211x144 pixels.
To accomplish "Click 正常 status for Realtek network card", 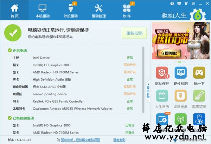I will (130, 102).
